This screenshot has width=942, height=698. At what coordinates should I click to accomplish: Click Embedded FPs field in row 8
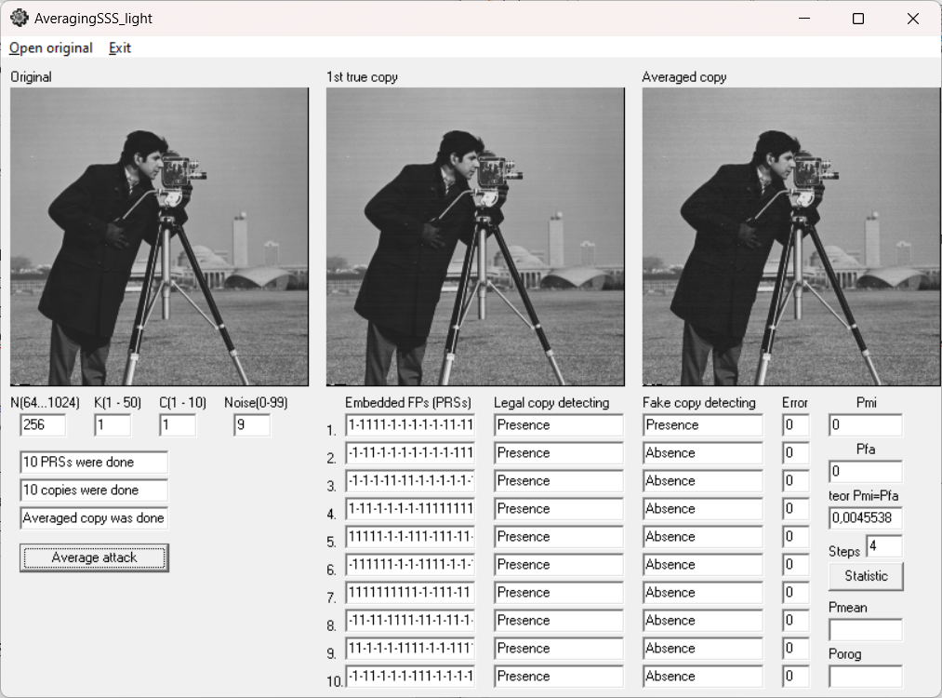[410, 621]
